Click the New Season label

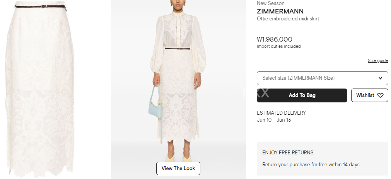click(x=271, y=3)
